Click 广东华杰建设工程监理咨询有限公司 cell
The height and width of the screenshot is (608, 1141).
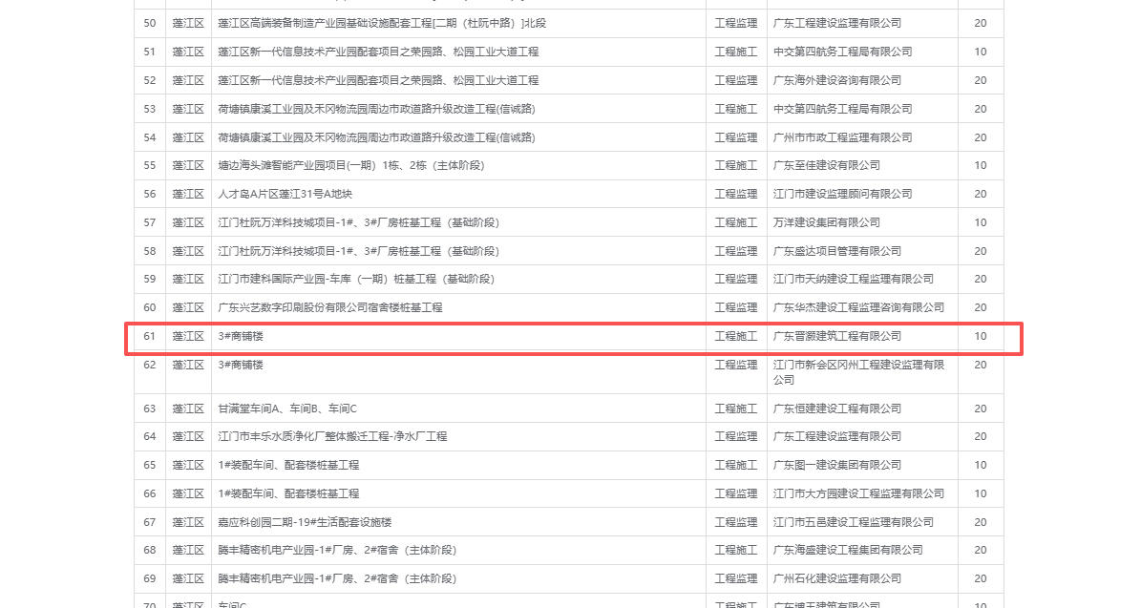click(x=857, y=307)
